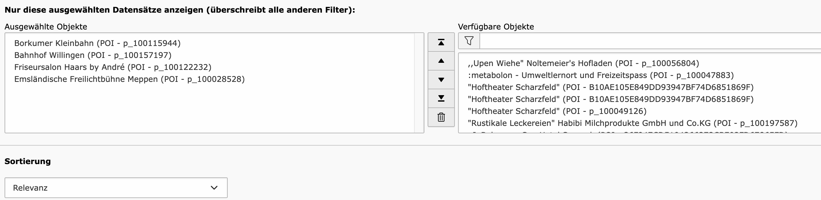The image size is (821, 200).
Task: Add Upen Wiehe Noltemeier's Hofladen item
Action: tap(583, 63)
